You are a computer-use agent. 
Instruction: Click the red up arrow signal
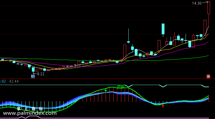pyautogui.click(x=163, y=106)
